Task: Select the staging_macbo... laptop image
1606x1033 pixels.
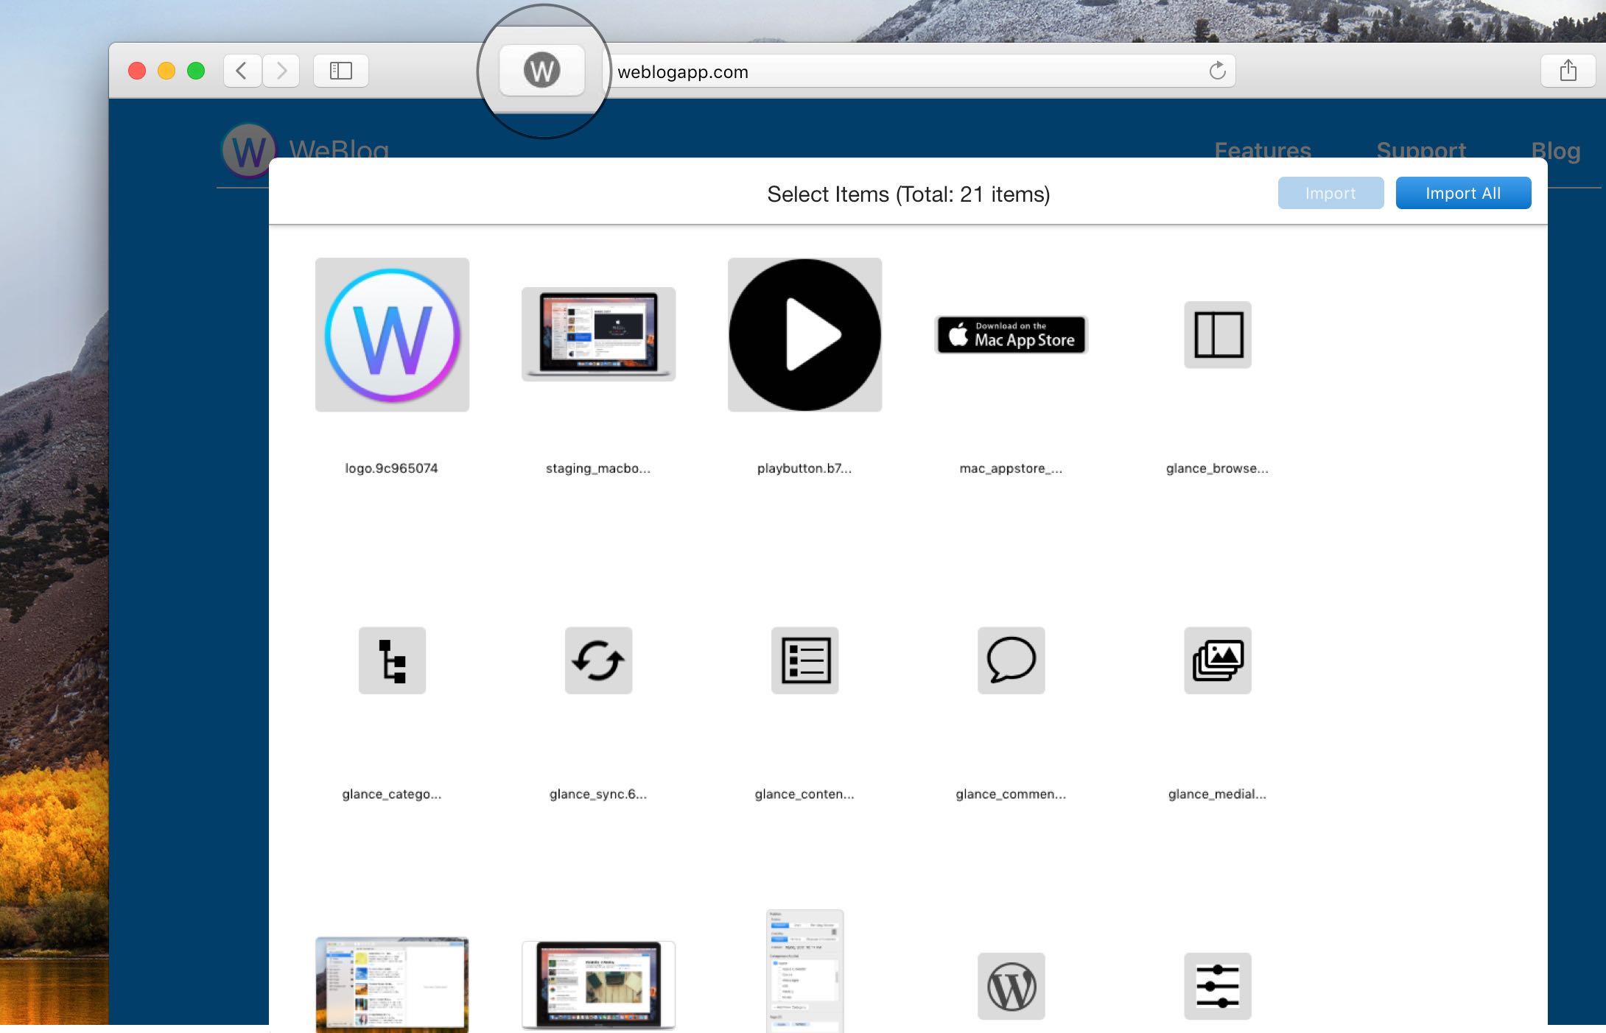Action: click(598, 334)
